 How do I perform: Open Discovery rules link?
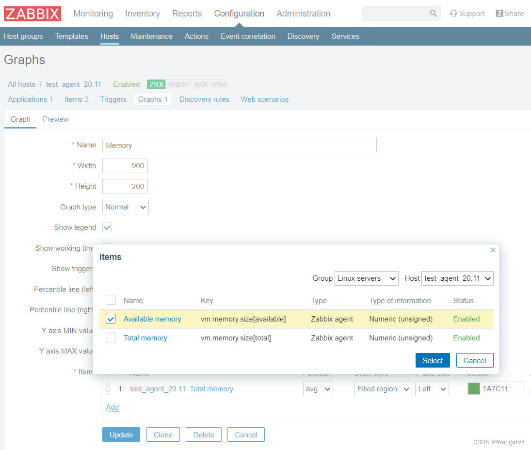pos(204,99)
